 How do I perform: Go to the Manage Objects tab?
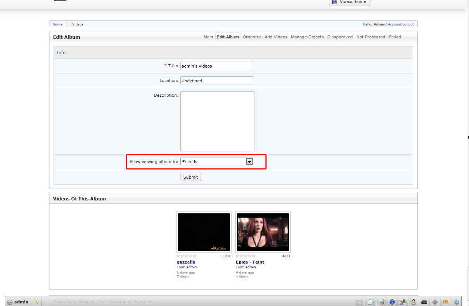tap(307, 37)
